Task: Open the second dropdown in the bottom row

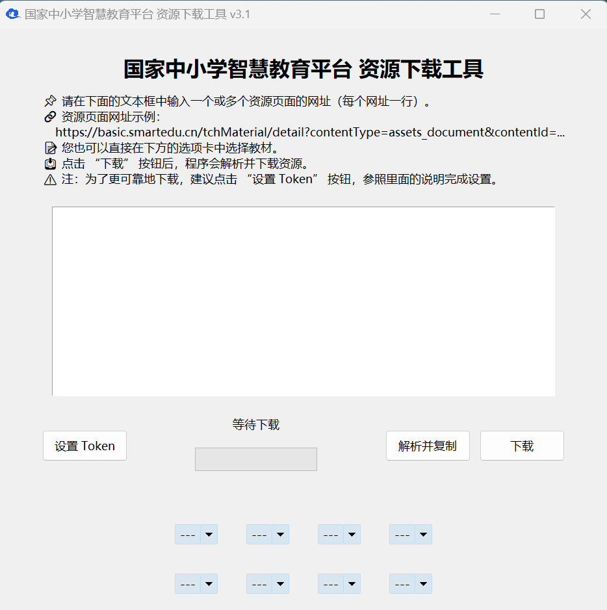Action: (268, 583)
